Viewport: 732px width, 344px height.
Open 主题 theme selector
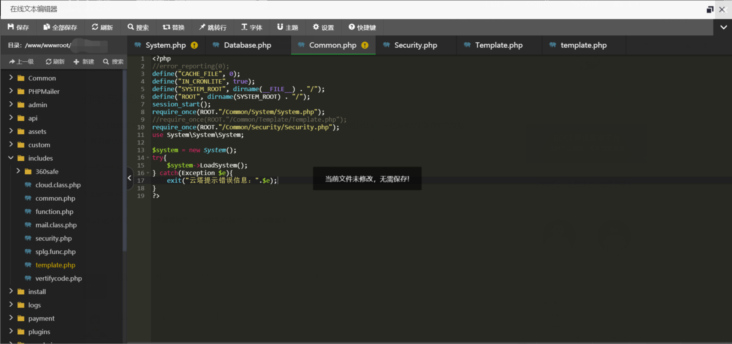coord(287,27)
